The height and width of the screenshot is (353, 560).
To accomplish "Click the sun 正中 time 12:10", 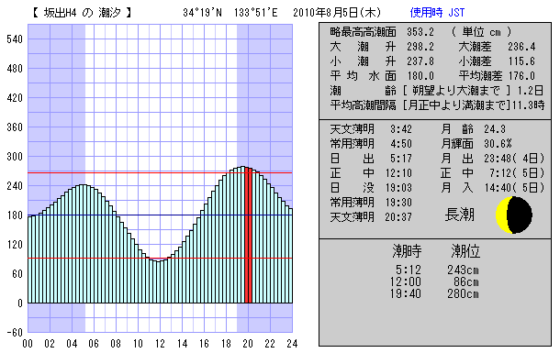I will pos(398,173).
